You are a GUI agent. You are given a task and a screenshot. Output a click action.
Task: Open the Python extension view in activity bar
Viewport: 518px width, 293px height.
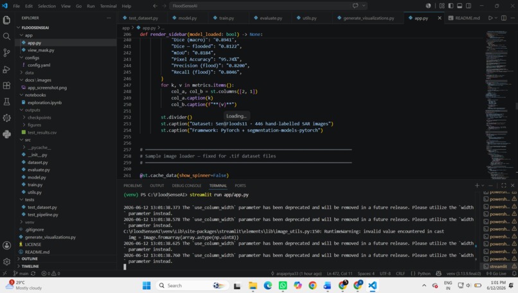(6, 134)
